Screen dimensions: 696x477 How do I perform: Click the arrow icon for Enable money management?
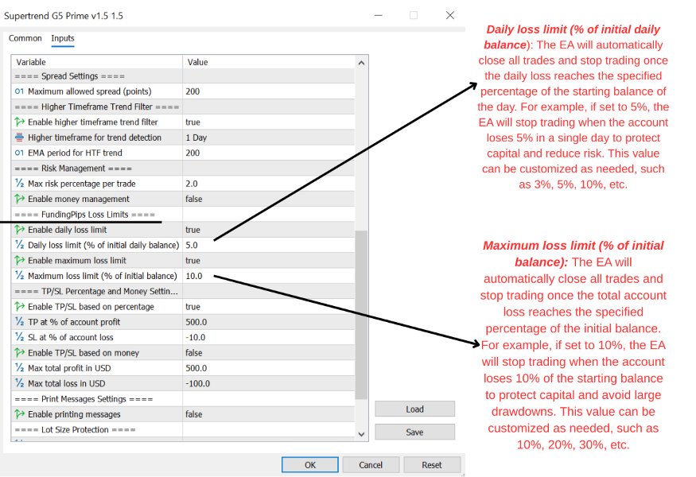[19, 199]
